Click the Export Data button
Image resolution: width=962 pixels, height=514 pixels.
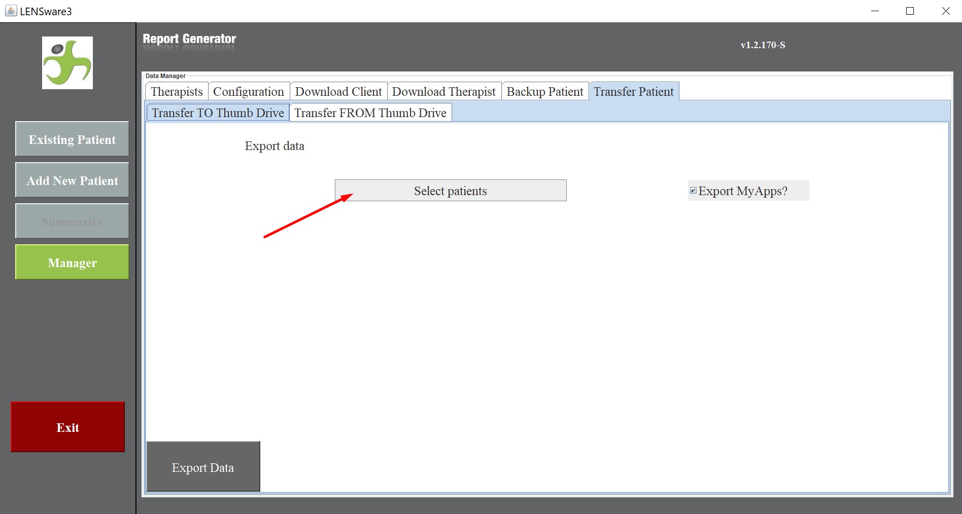[x=203, y=467]
